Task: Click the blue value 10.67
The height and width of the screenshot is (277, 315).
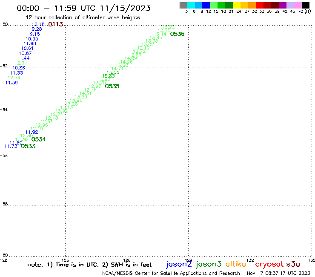Action: [x=25, y=53]
